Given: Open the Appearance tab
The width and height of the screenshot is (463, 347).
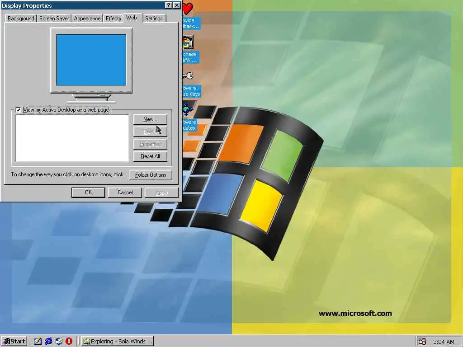Looking at the screenshot, I should [x=87, y=18].
